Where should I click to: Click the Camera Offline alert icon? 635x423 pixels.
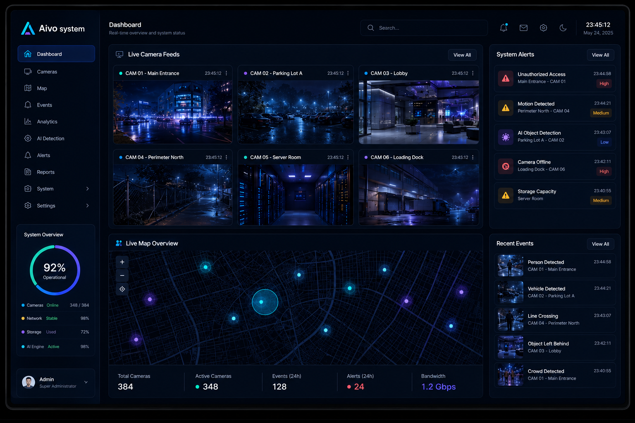pos(506,166)
